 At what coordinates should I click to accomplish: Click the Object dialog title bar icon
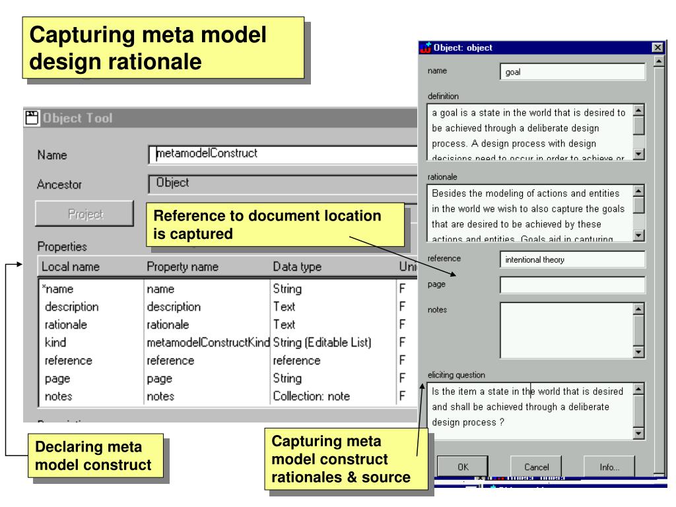pyautogui.click(x=426, y=48)
